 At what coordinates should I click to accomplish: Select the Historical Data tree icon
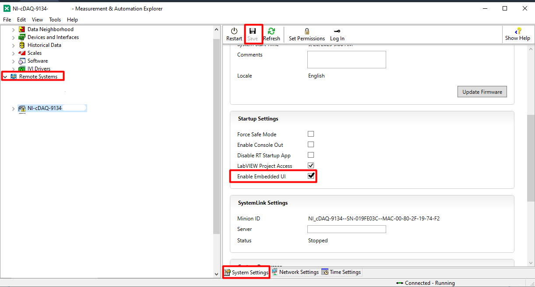[x=22, y=45]
